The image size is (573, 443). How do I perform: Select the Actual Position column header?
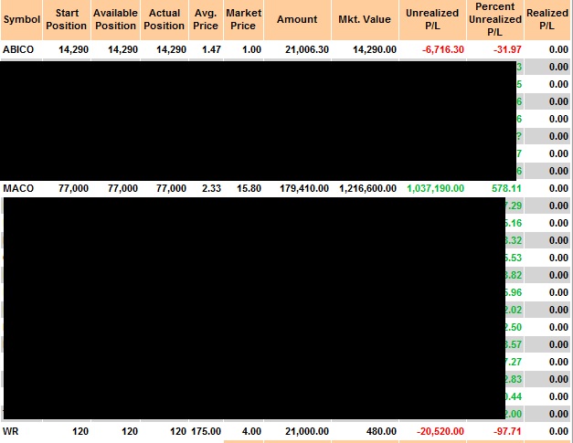coord(164,19)
